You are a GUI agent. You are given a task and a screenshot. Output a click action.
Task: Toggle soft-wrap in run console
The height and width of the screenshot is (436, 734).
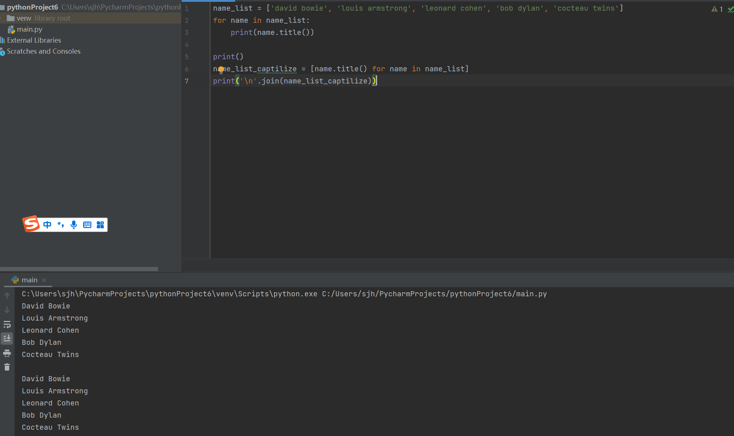[7, 324]
